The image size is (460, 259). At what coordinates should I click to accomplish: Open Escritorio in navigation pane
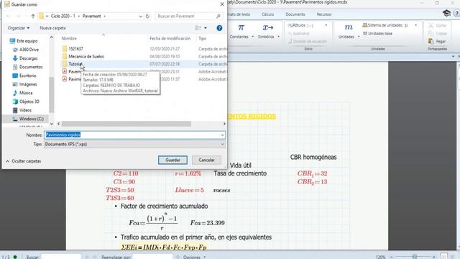point(27,76)
